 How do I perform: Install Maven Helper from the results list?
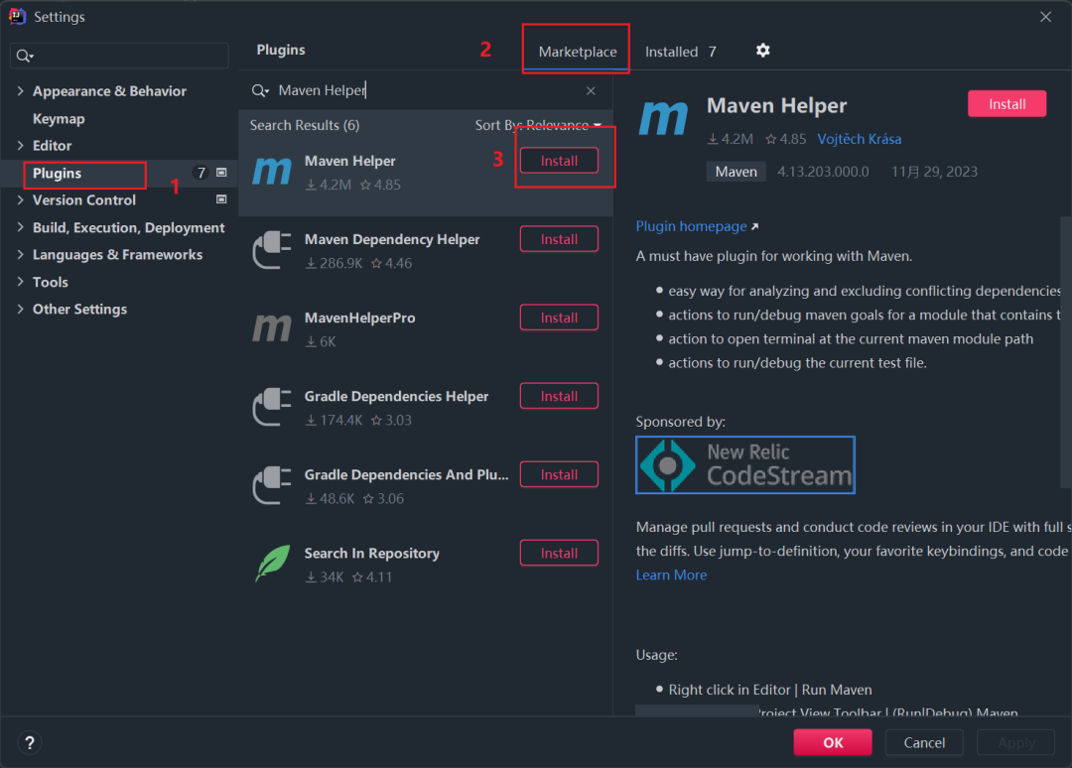[559, 161]
